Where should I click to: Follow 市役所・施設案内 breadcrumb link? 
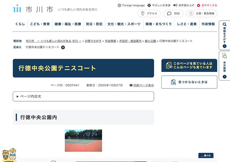pos(131,41)
